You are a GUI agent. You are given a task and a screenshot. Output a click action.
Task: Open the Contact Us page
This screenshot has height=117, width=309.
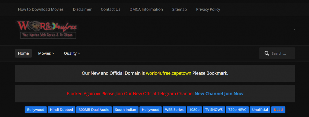[110, 9]
